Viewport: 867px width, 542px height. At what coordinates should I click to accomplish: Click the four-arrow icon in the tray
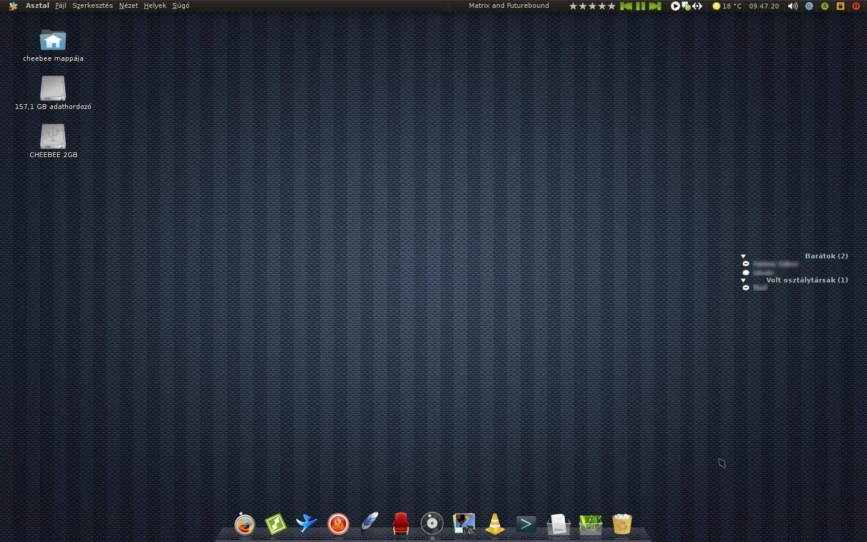tap(697, 6)
